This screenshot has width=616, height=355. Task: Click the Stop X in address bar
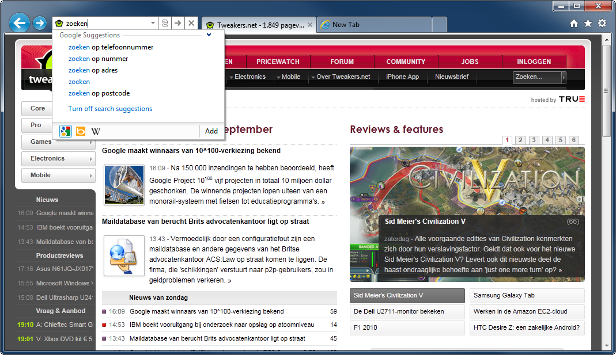191,24
